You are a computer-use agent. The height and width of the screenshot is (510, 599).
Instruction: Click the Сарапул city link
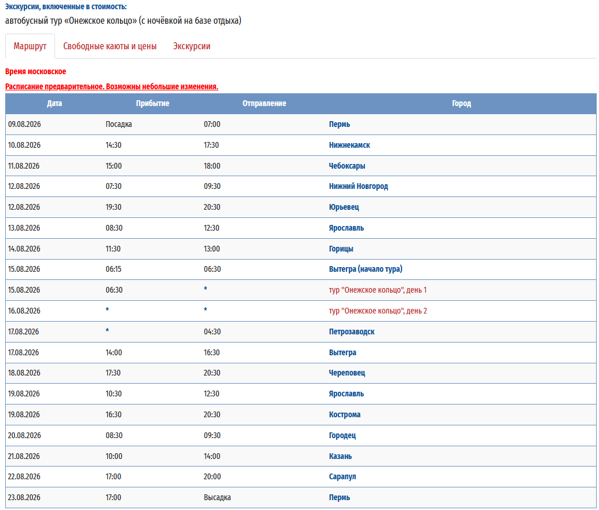point(342,476)
